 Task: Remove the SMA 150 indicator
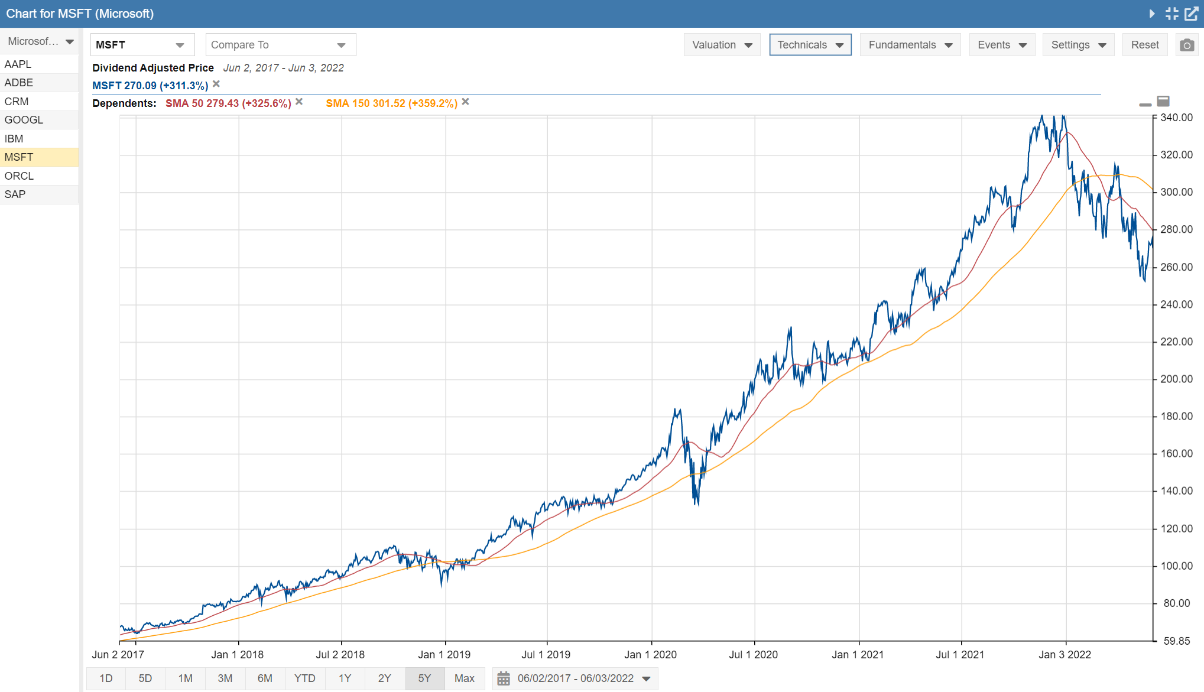click(466, 102)
